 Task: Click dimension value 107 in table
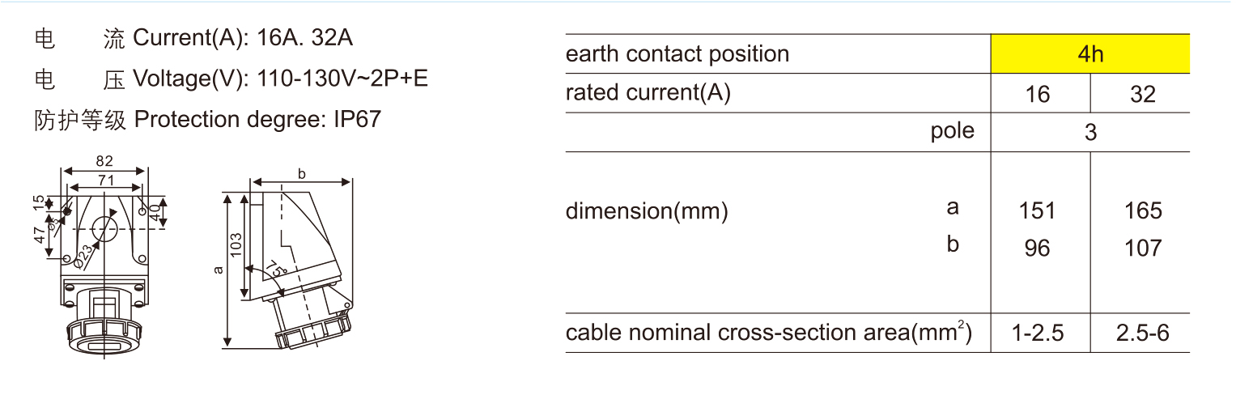point(1143,248)
